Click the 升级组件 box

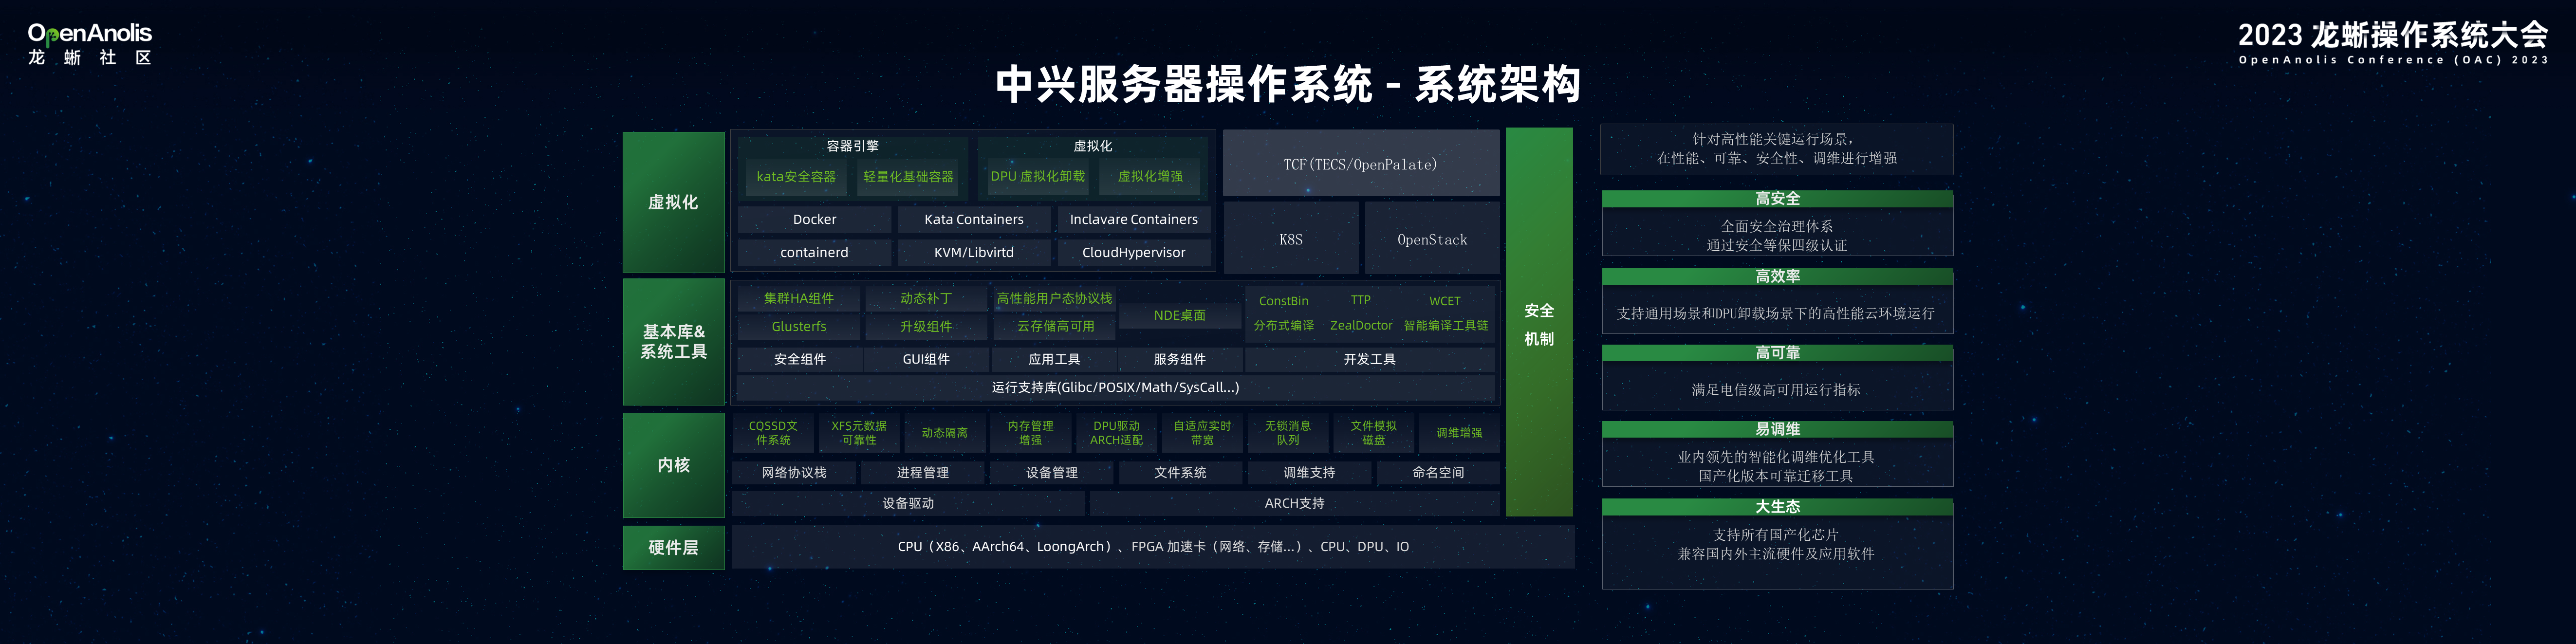click(x=925, y=327)
